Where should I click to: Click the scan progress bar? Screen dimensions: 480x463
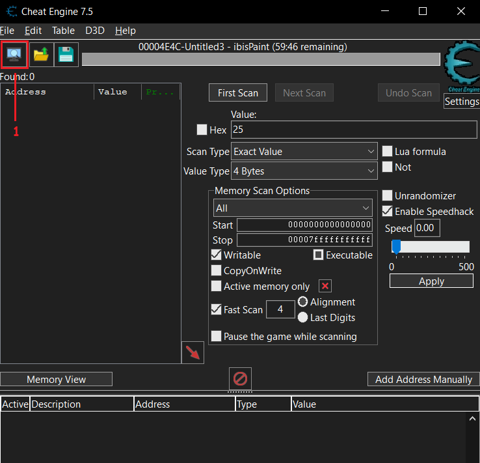click(261, 59)
